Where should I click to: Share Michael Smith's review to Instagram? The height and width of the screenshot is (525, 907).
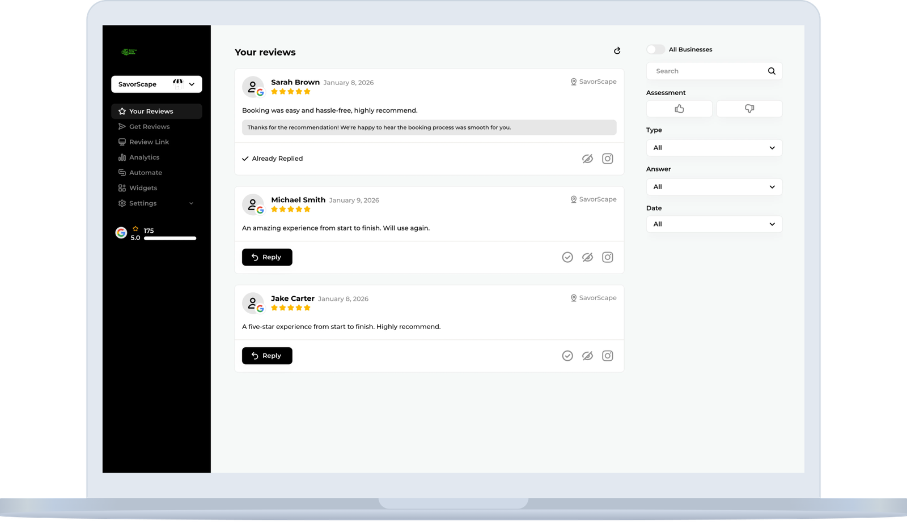pos(607,257)
